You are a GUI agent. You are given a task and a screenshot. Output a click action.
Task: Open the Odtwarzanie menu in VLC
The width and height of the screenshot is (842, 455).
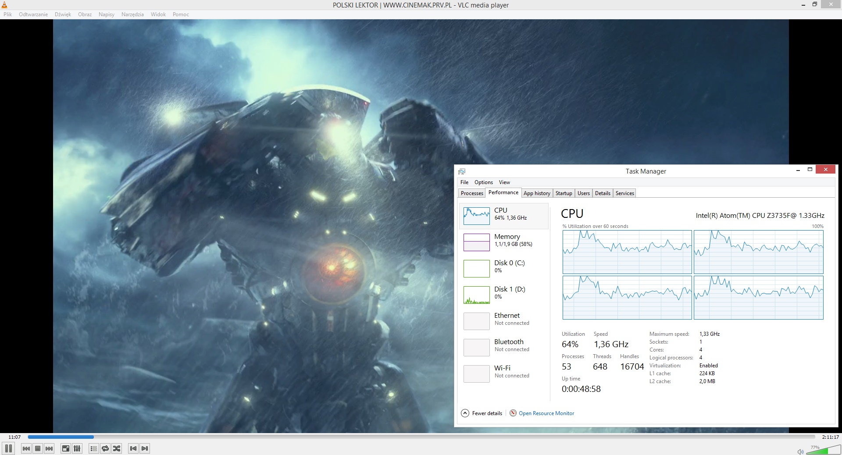[x=33, y=14]
